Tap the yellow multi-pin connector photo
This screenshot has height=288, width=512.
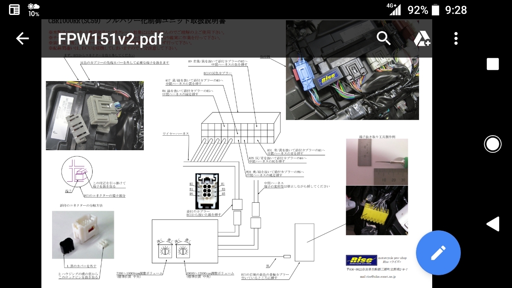377,210
